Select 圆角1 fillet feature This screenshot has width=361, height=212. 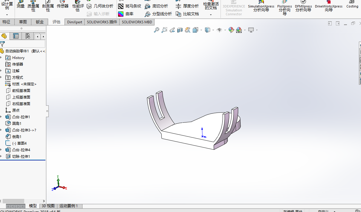[x=14, y=123]
